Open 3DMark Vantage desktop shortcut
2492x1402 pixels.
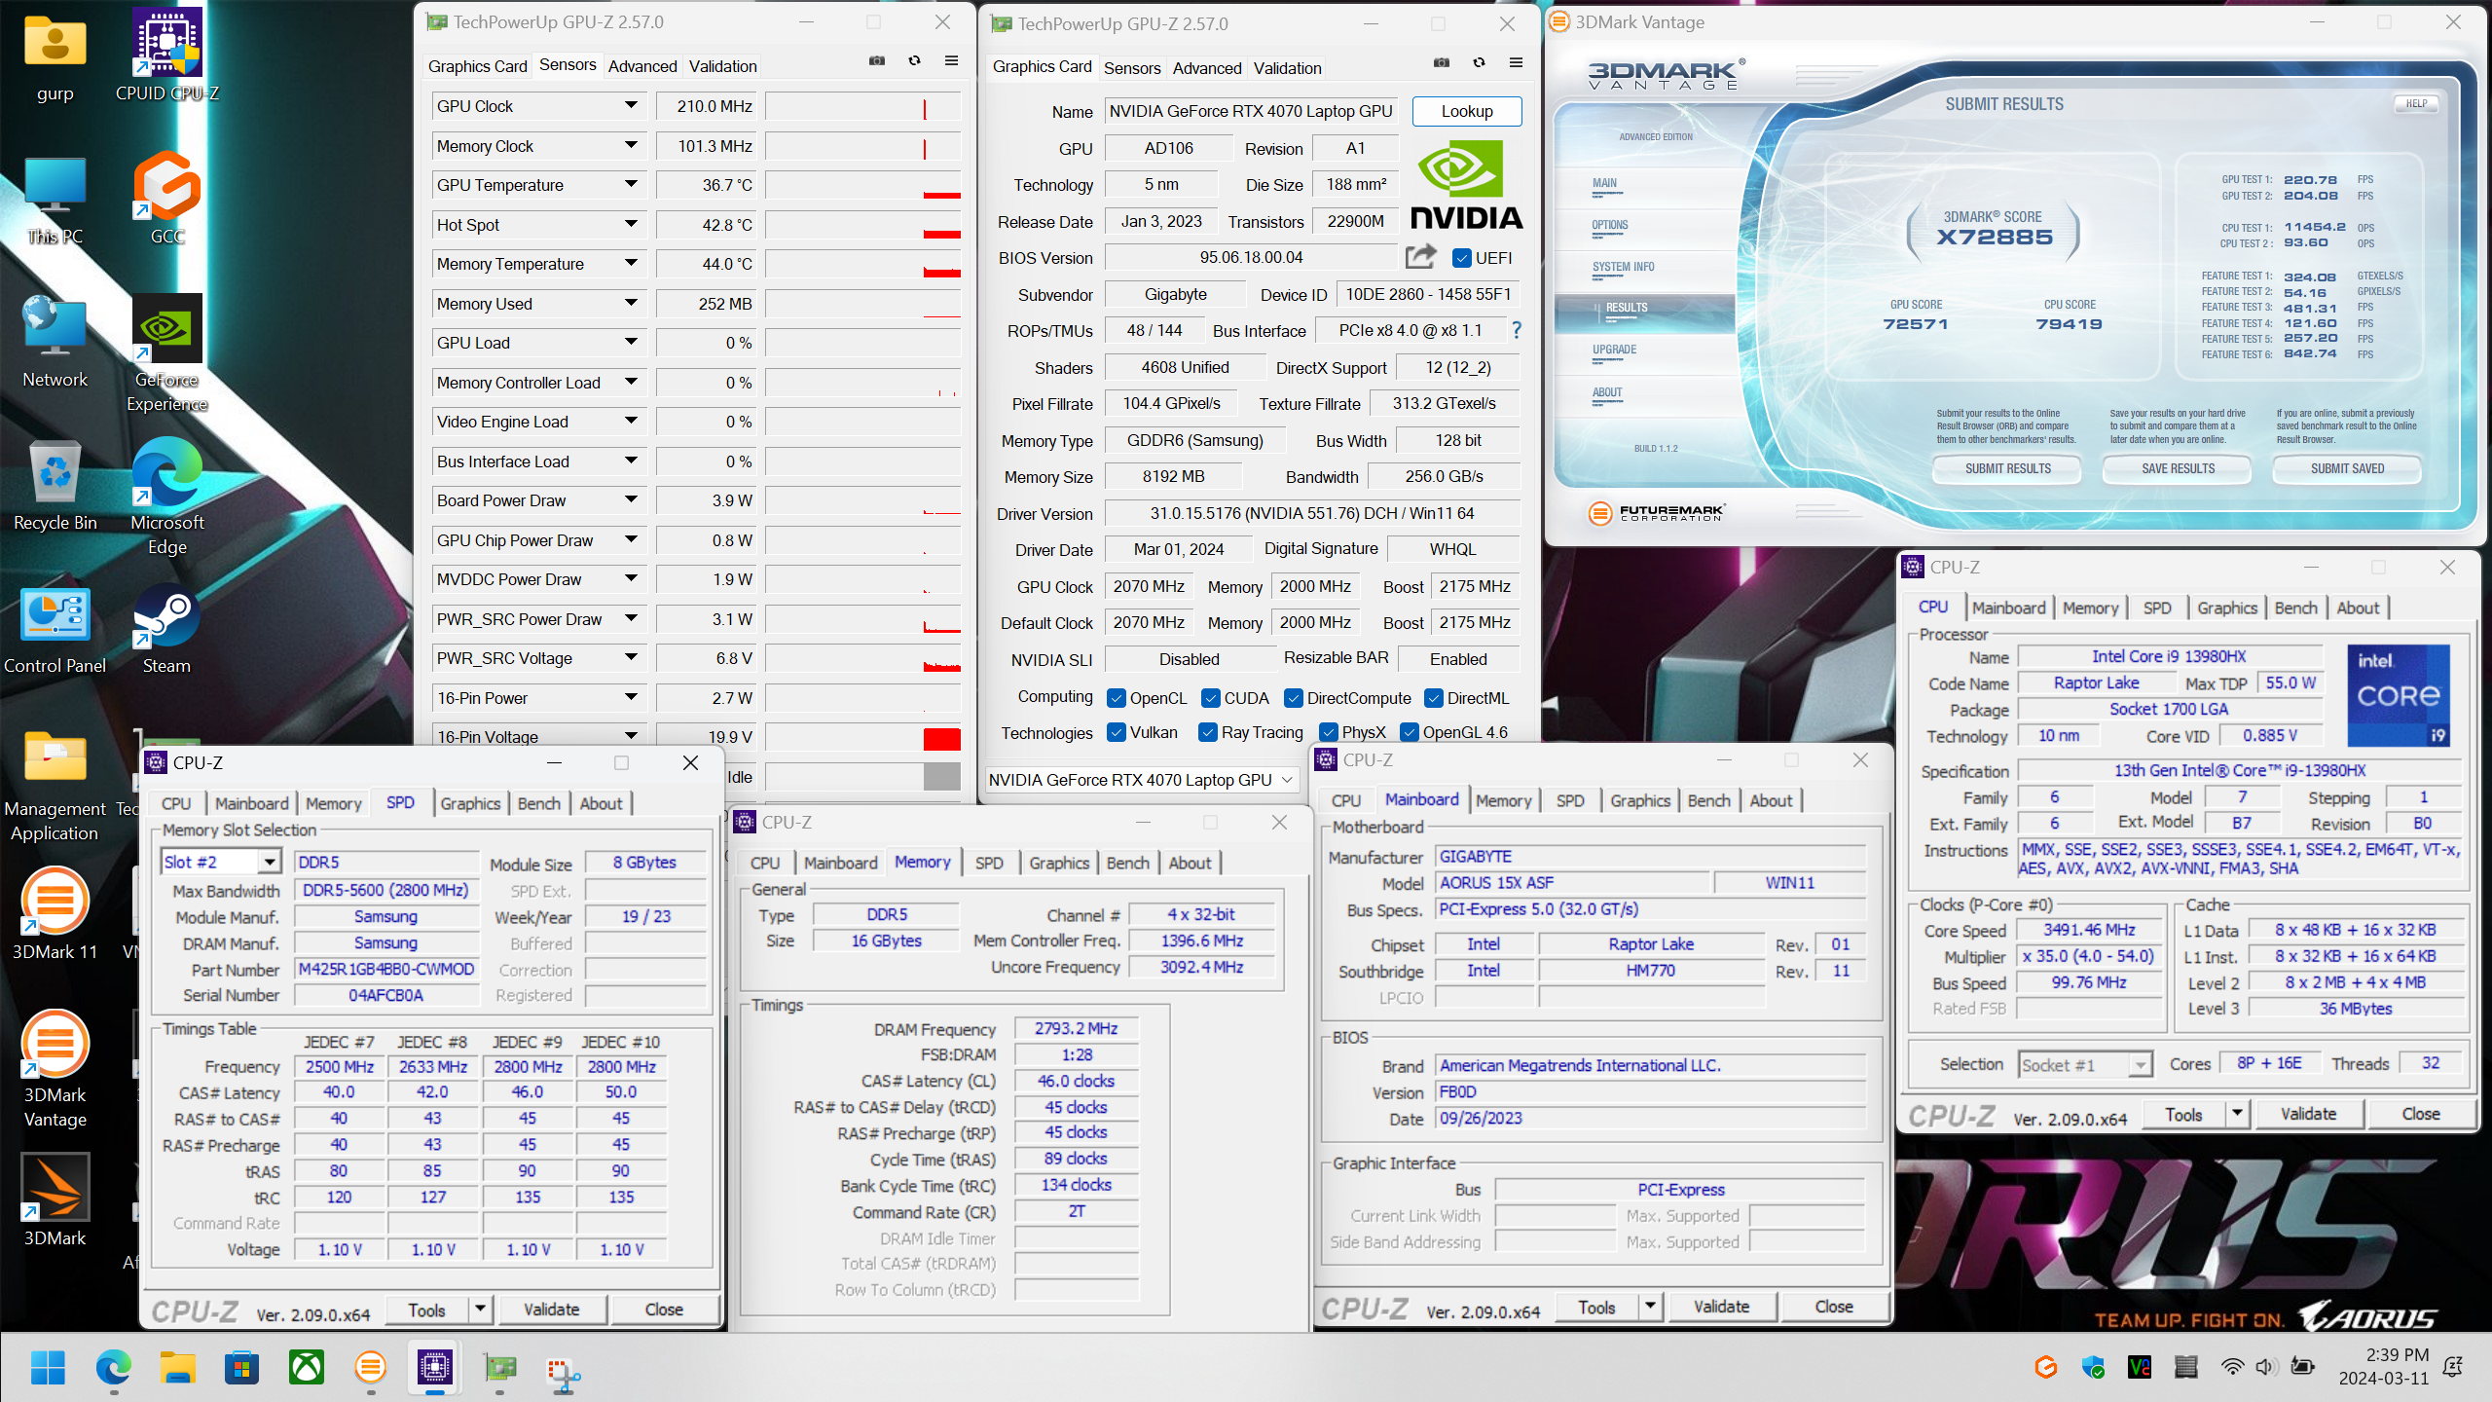55,1068
